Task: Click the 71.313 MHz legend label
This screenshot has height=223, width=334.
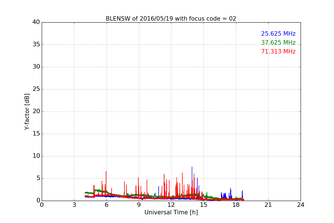Action: pos(278,52)
